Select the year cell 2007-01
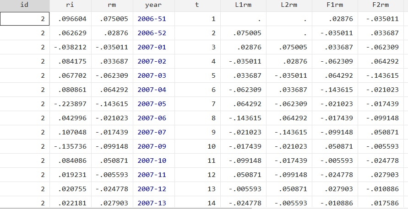 coord(153,47)
